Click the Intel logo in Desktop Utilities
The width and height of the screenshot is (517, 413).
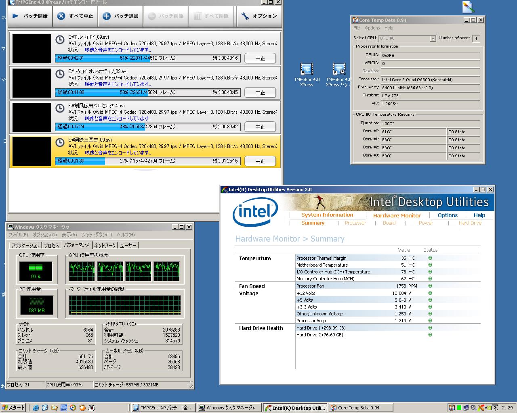(255, 212)
